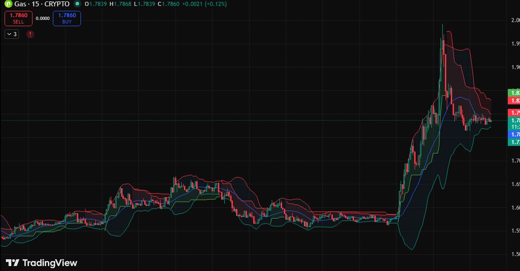Click the 2.00 price scale tick

(515, 20)
